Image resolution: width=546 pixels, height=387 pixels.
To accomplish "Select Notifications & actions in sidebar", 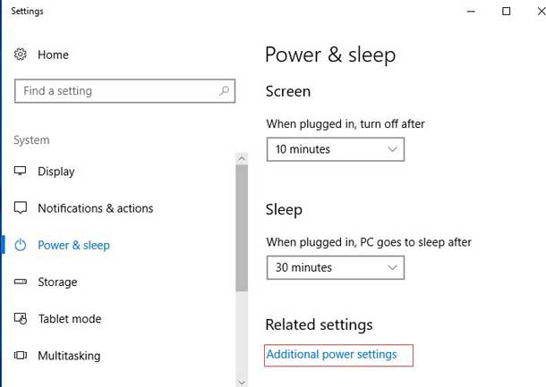I will [96, 208].
